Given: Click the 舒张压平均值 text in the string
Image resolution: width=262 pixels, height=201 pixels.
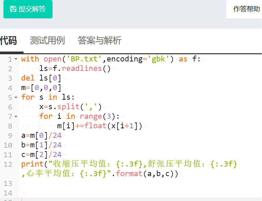Looking at the screenshot, I should (174, 164).
